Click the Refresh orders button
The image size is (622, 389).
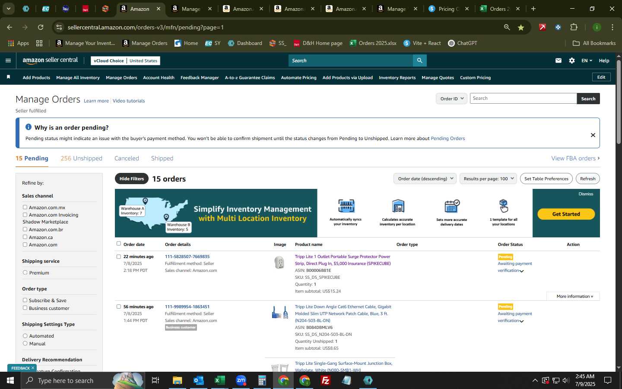coord(587,179)
